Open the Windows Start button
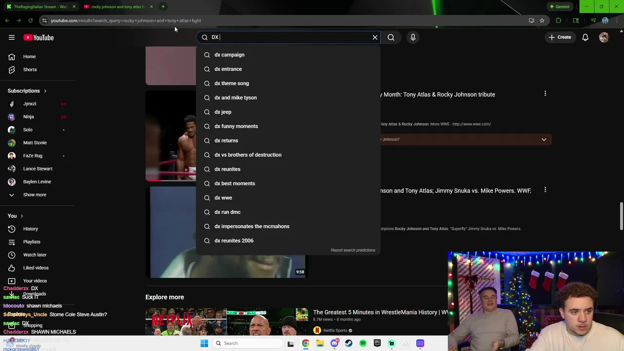 tap(204, 343)
